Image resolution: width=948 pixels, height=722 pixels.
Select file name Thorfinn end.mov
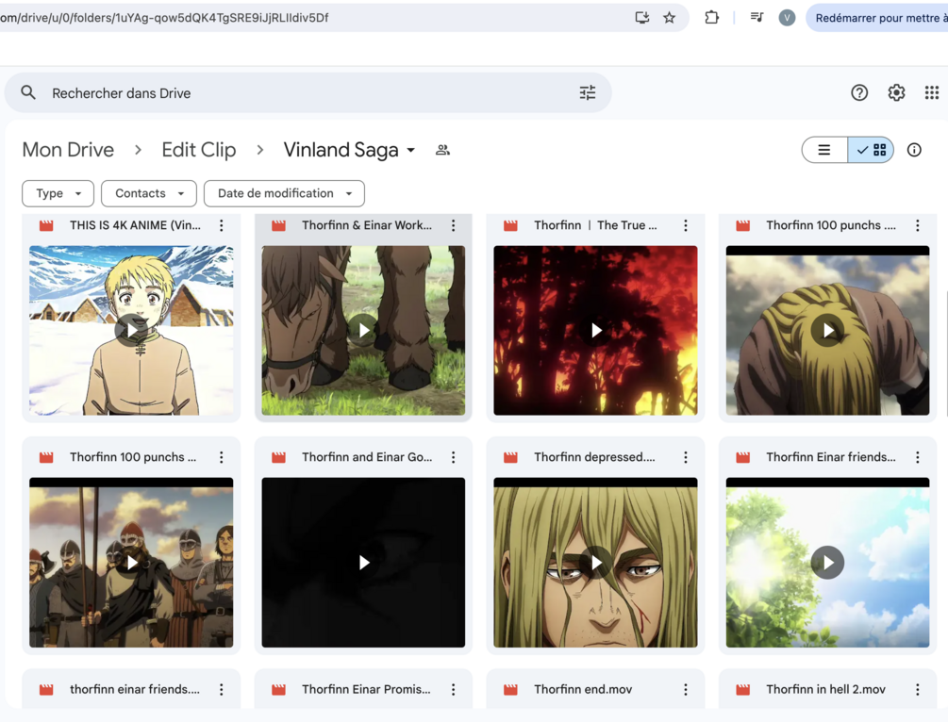click(x=583, y=689)
